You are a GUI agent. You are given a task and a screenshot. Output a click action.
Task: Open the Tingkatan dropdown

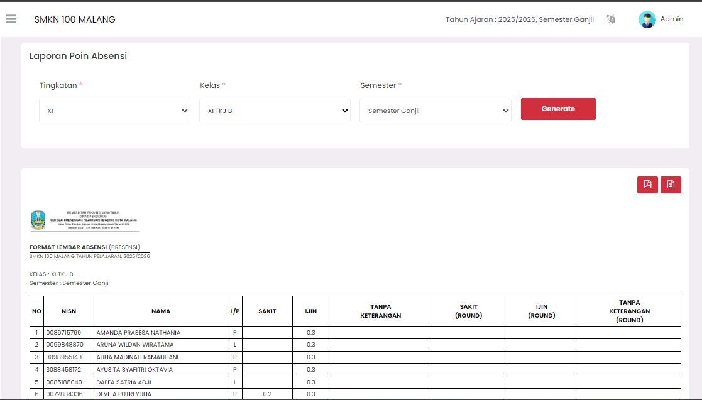pos(114,111)
